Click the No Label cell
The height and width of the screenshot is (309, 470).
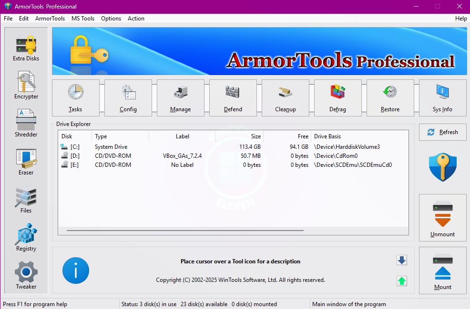tap(182, 164)
